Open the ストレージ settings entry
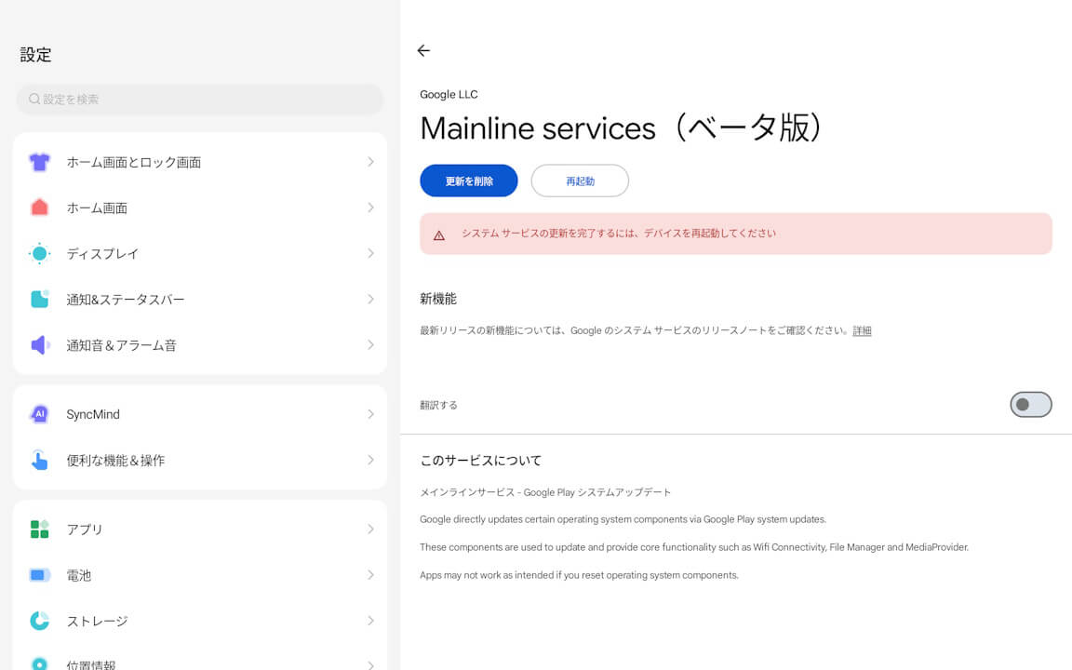Screen dimensions: 1072x670 coord(200,621)
